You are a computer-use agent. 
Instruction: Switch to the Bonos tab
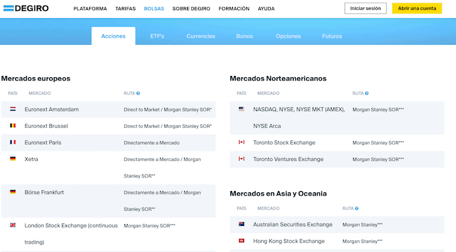pos(244,36)
